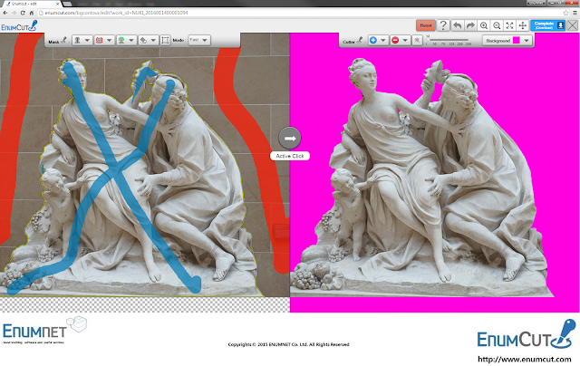The image size is (580, 366).
Task: Open the mask eraser dropdown
Action: click(x=153, y=40)
